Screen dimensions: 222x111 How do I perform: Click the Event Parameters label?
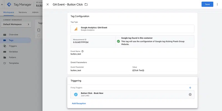tap(79, 62)
